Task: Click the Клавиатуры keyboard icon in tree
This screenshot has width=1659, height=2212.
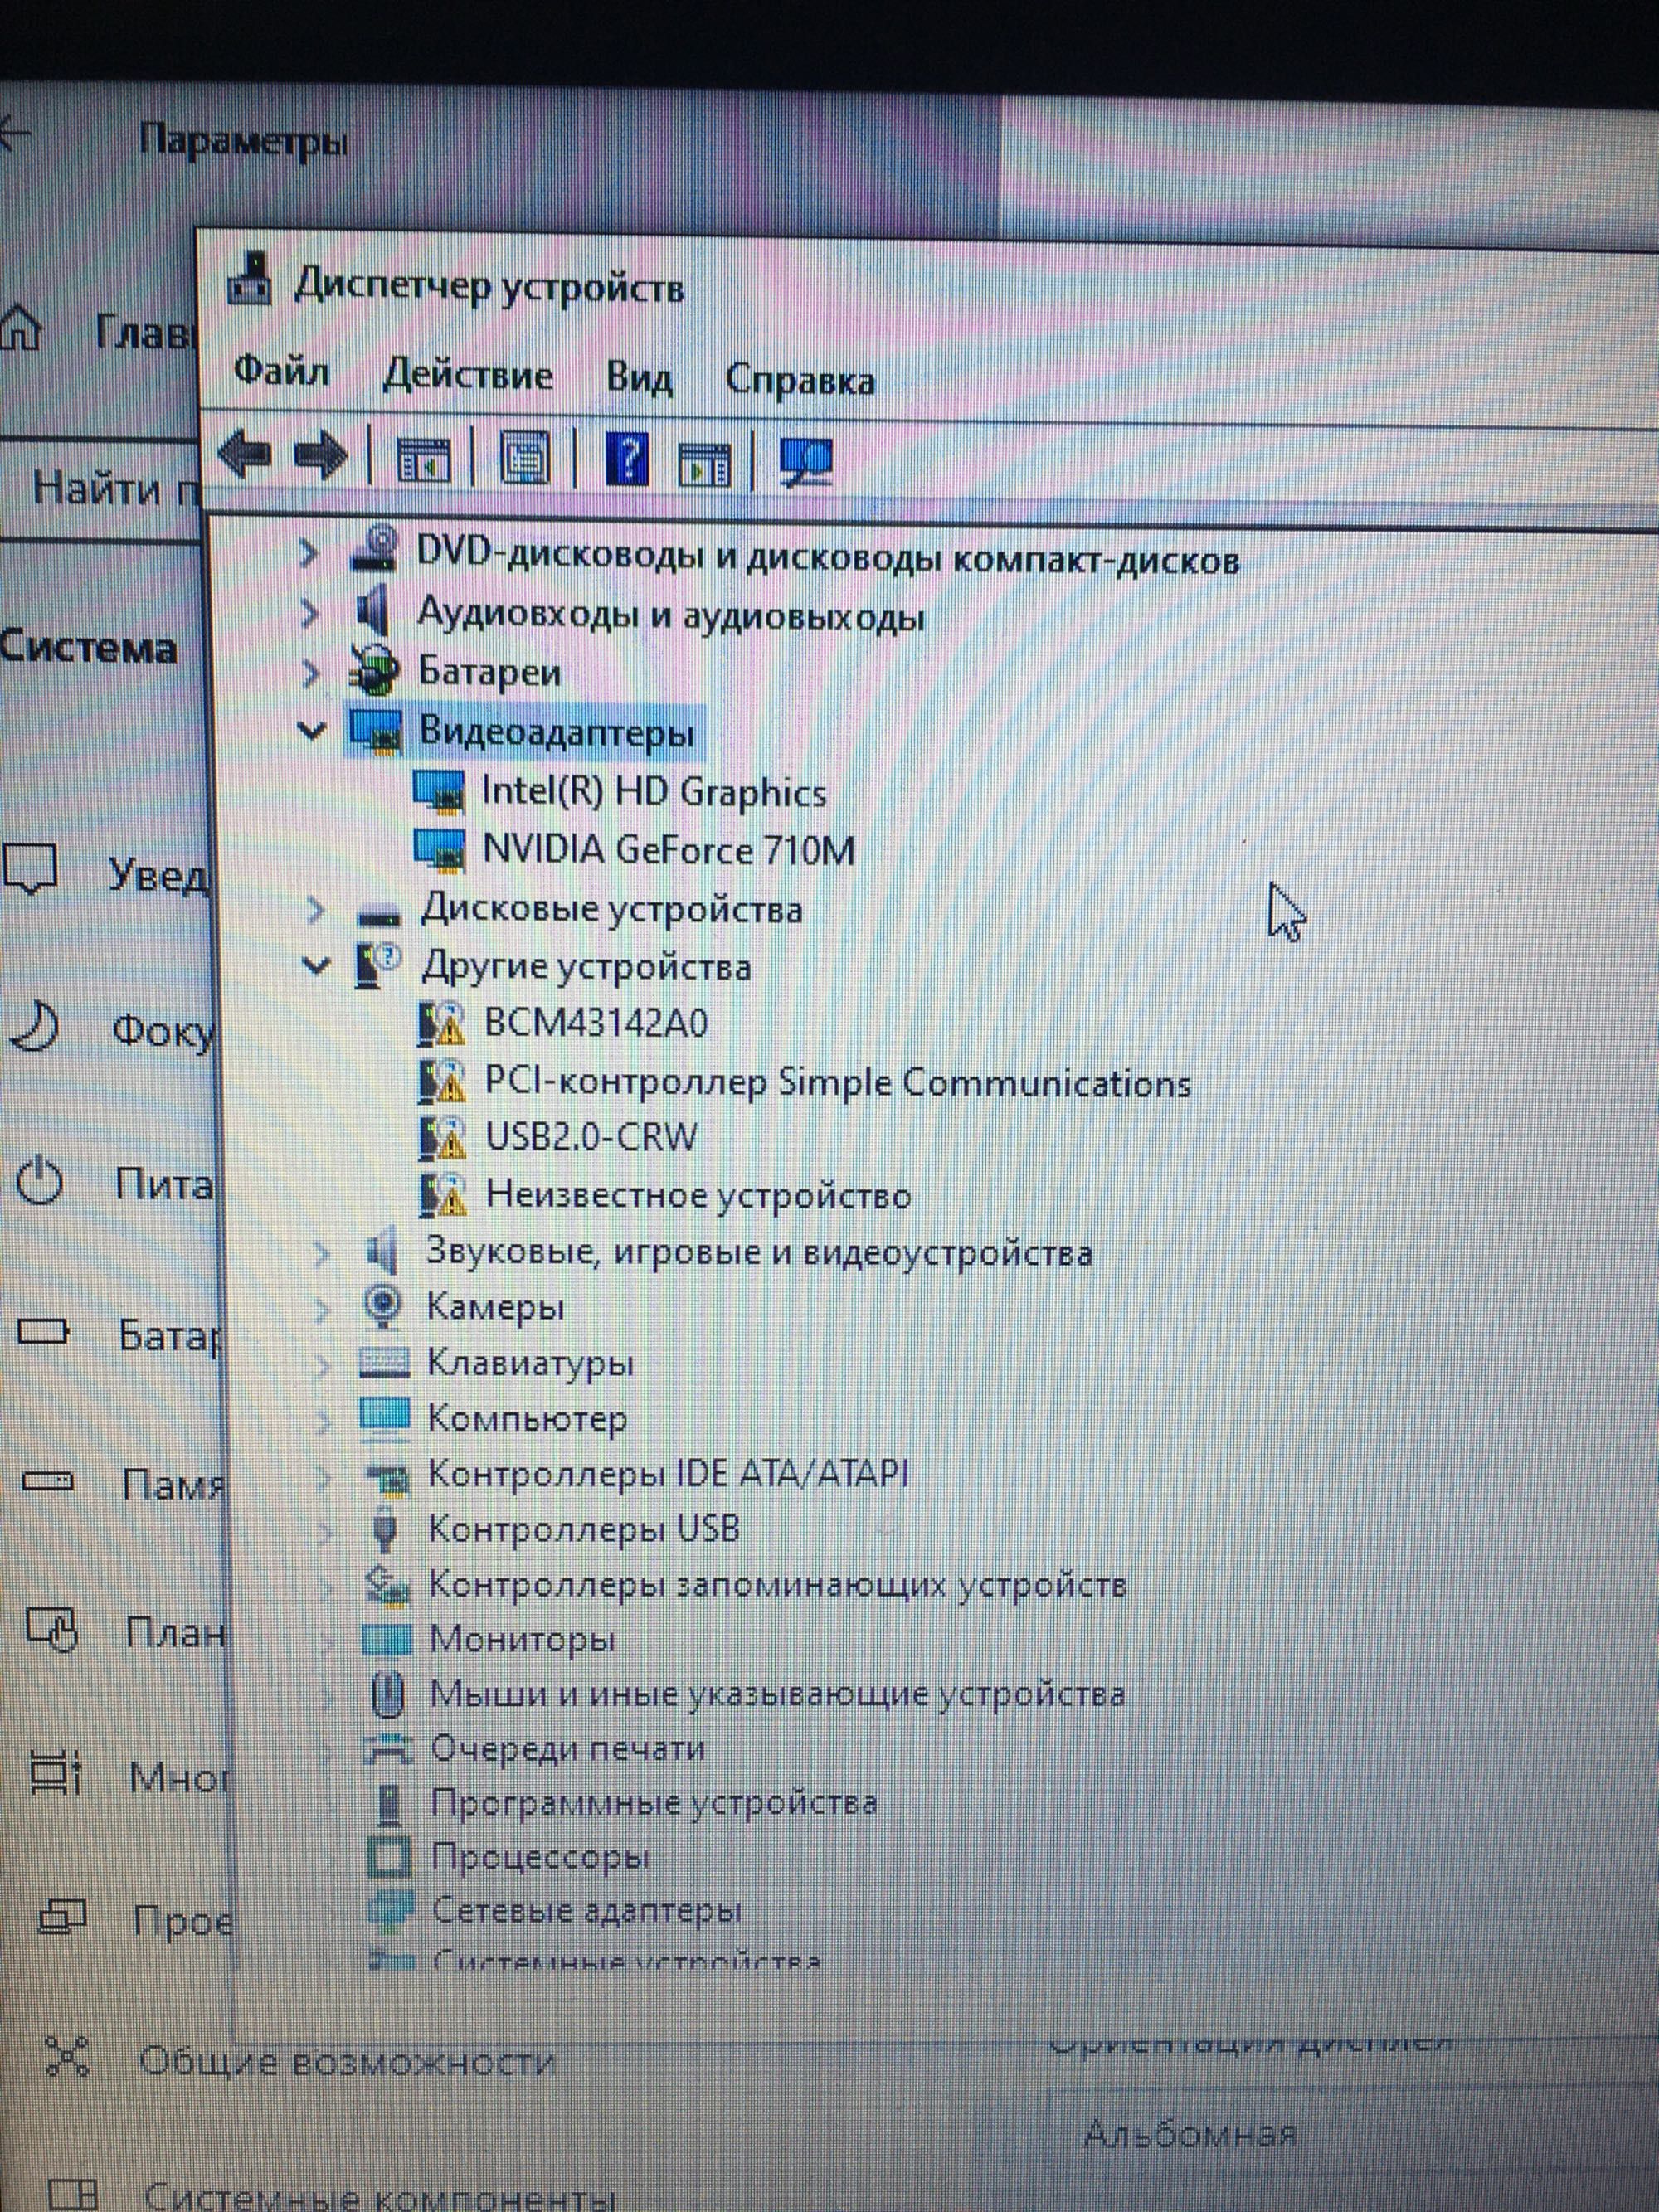Action: 385,1362
